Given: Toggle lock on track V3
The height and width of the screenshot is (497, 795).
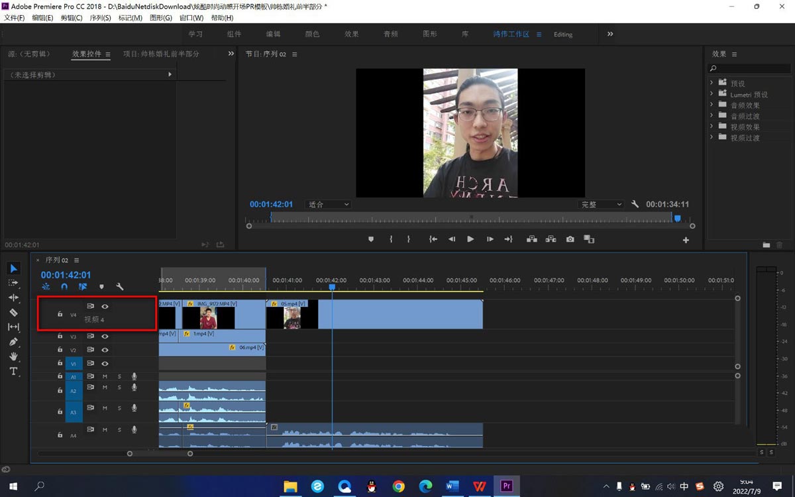Looking at the screenshot, I should coord(60,337).
